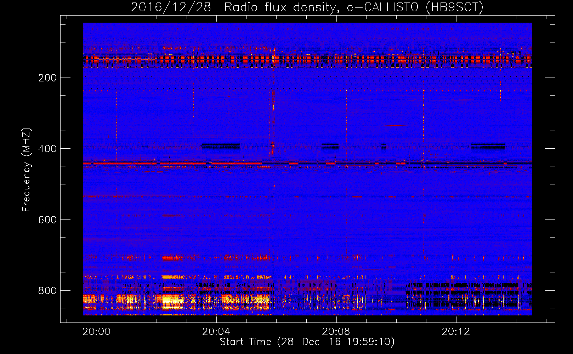
Task: Click the 200 frequency tick label
Action: click(47, 78)
